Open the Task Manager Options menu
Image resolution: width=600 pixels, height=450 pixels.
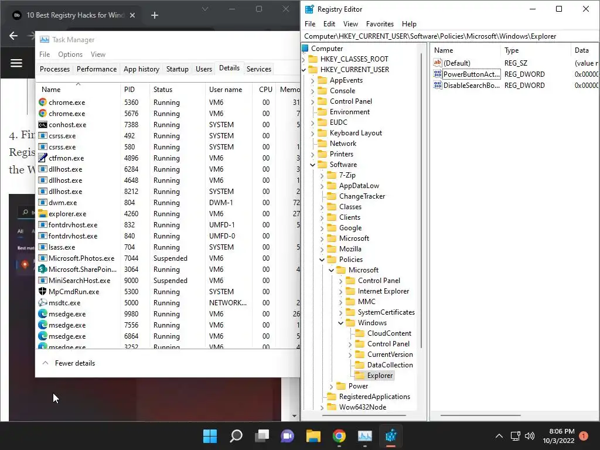70,54
